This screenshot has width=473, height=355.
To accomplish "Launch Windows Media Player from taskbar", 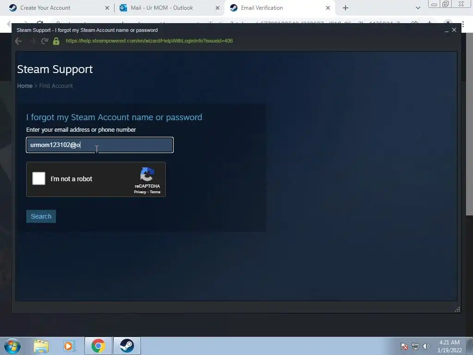I will click(69, 346).
